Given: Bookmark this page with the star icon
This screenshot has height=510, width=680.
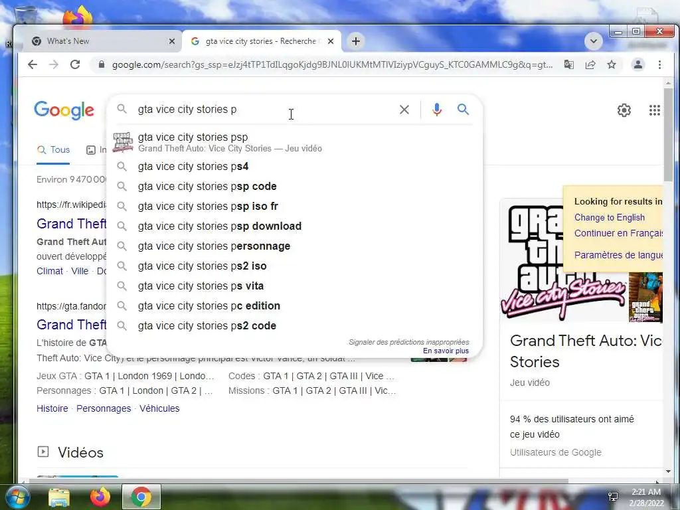Looking at the screenshot, I should click(612, 64).
